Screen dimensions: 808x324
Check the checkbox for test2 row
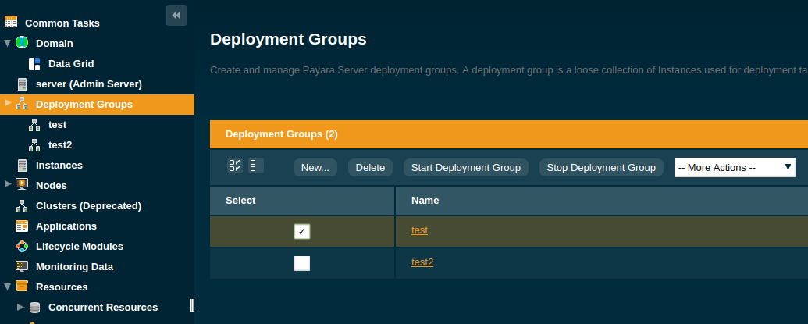(x=302, y=263)
